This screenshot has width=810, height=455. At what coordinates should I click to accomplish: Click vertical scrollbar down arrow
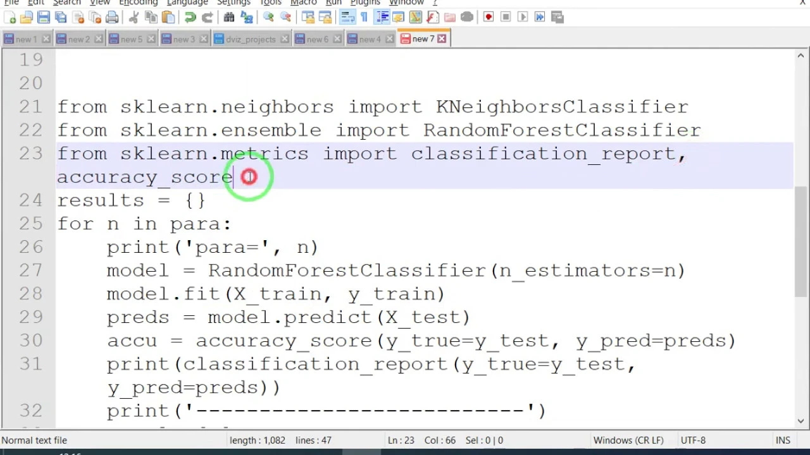(x=801, y=420)
